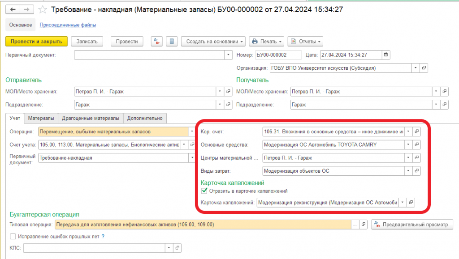Open calendar picker for Дата field
The image size is (459, 259).
pos(386,55)
